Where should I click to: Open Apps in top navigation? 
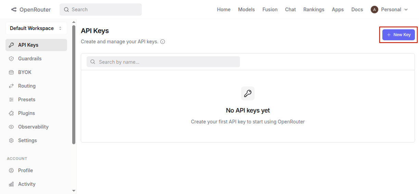click(x=338, y=10)
